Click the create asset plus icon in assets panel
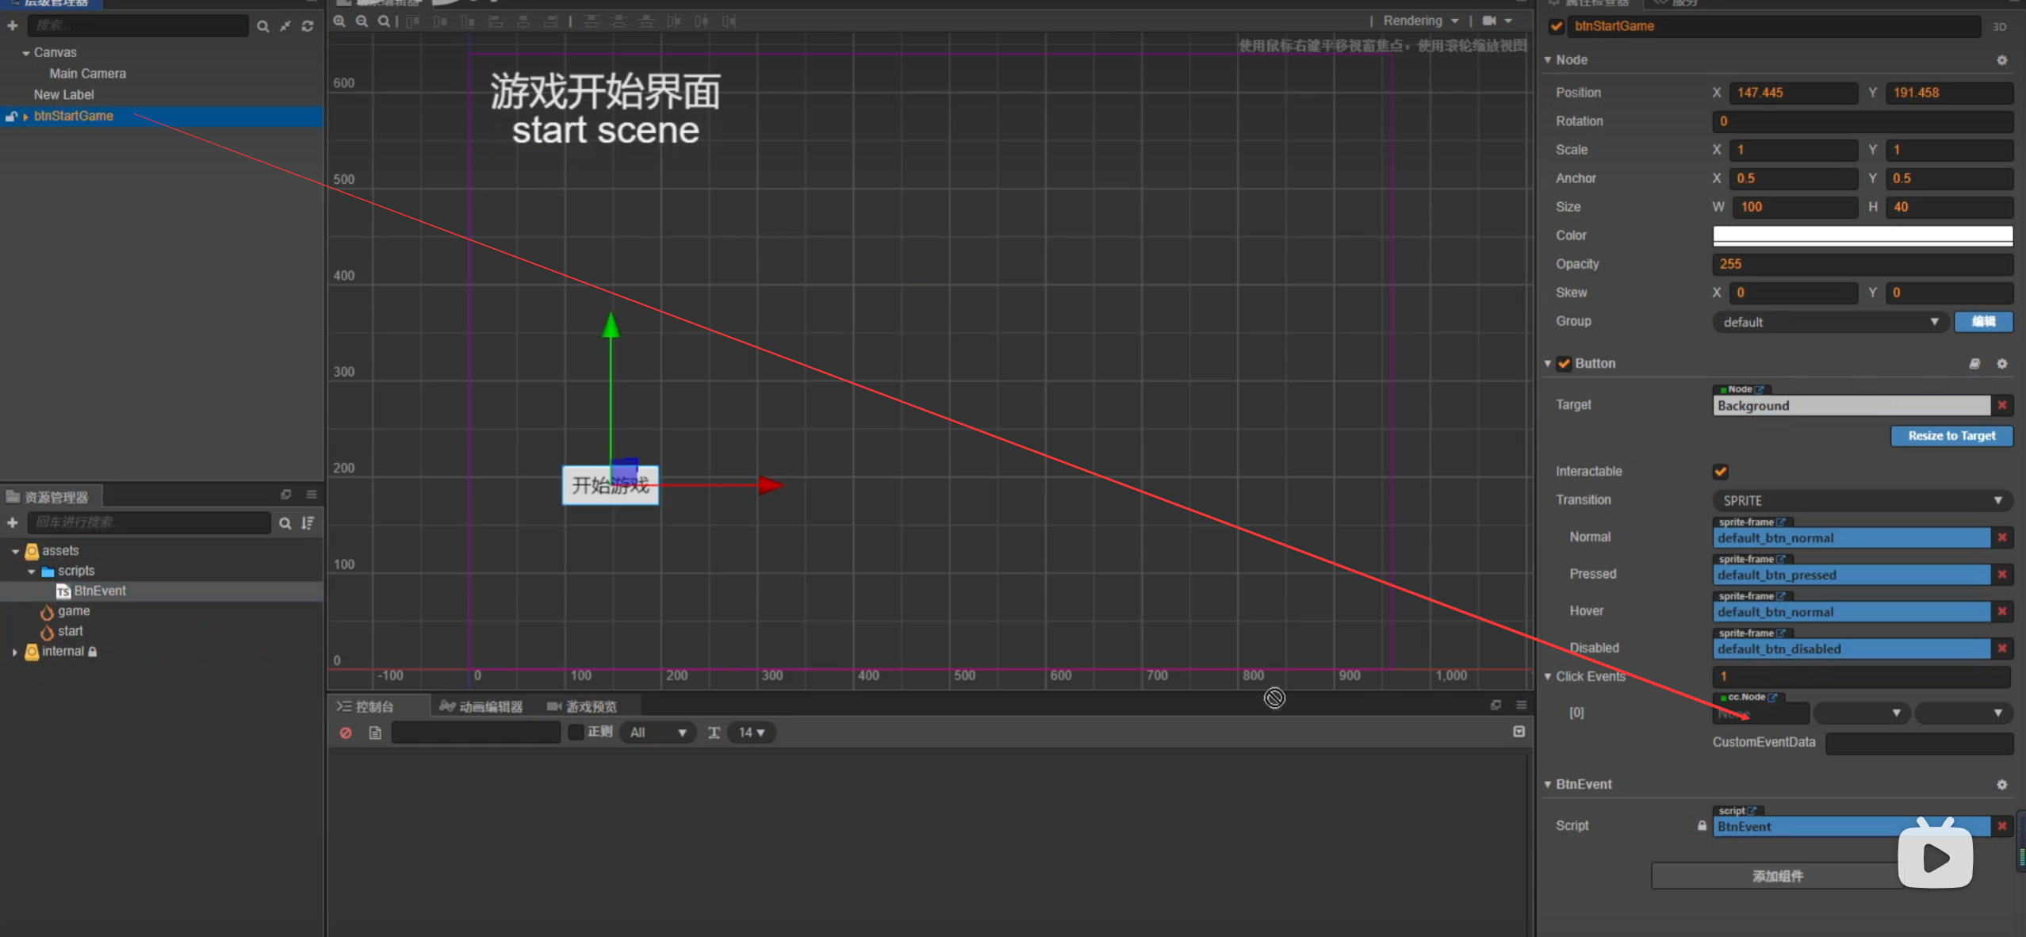 pyautogui.click(x=13, y=522)
